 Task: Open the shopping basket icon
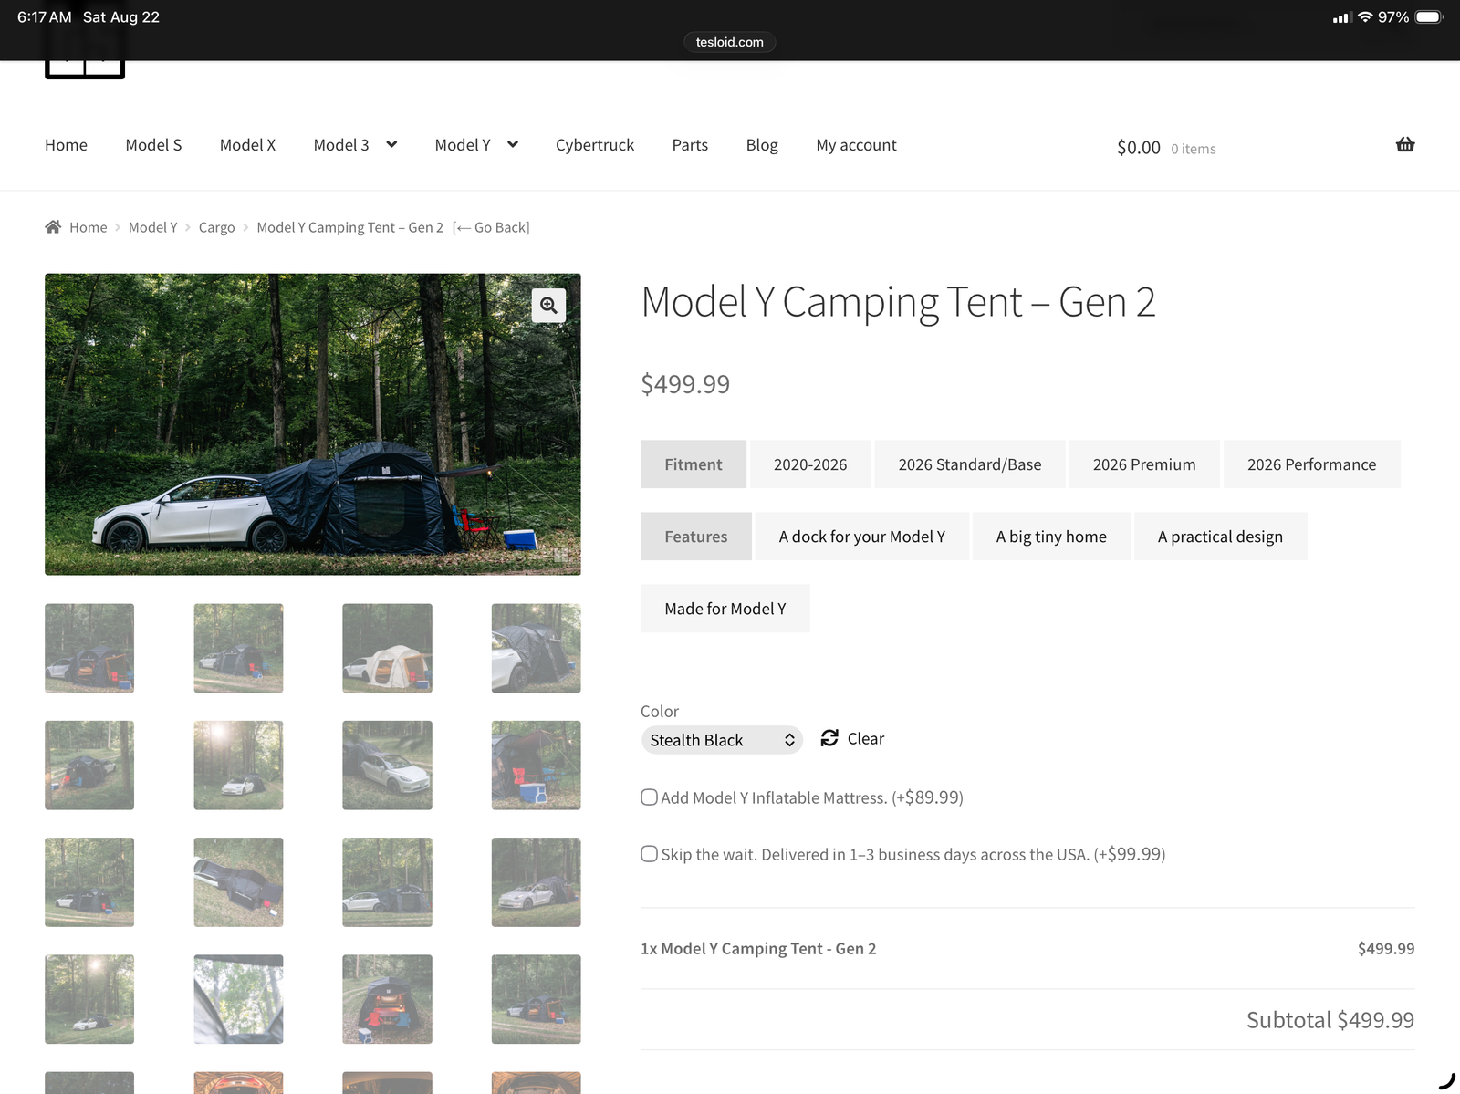tap(1405, 144)
